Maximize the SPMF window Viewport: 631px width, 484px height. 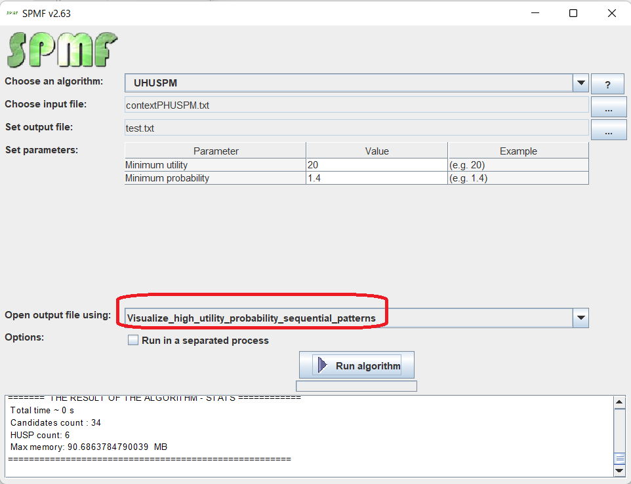coord(573,13)
